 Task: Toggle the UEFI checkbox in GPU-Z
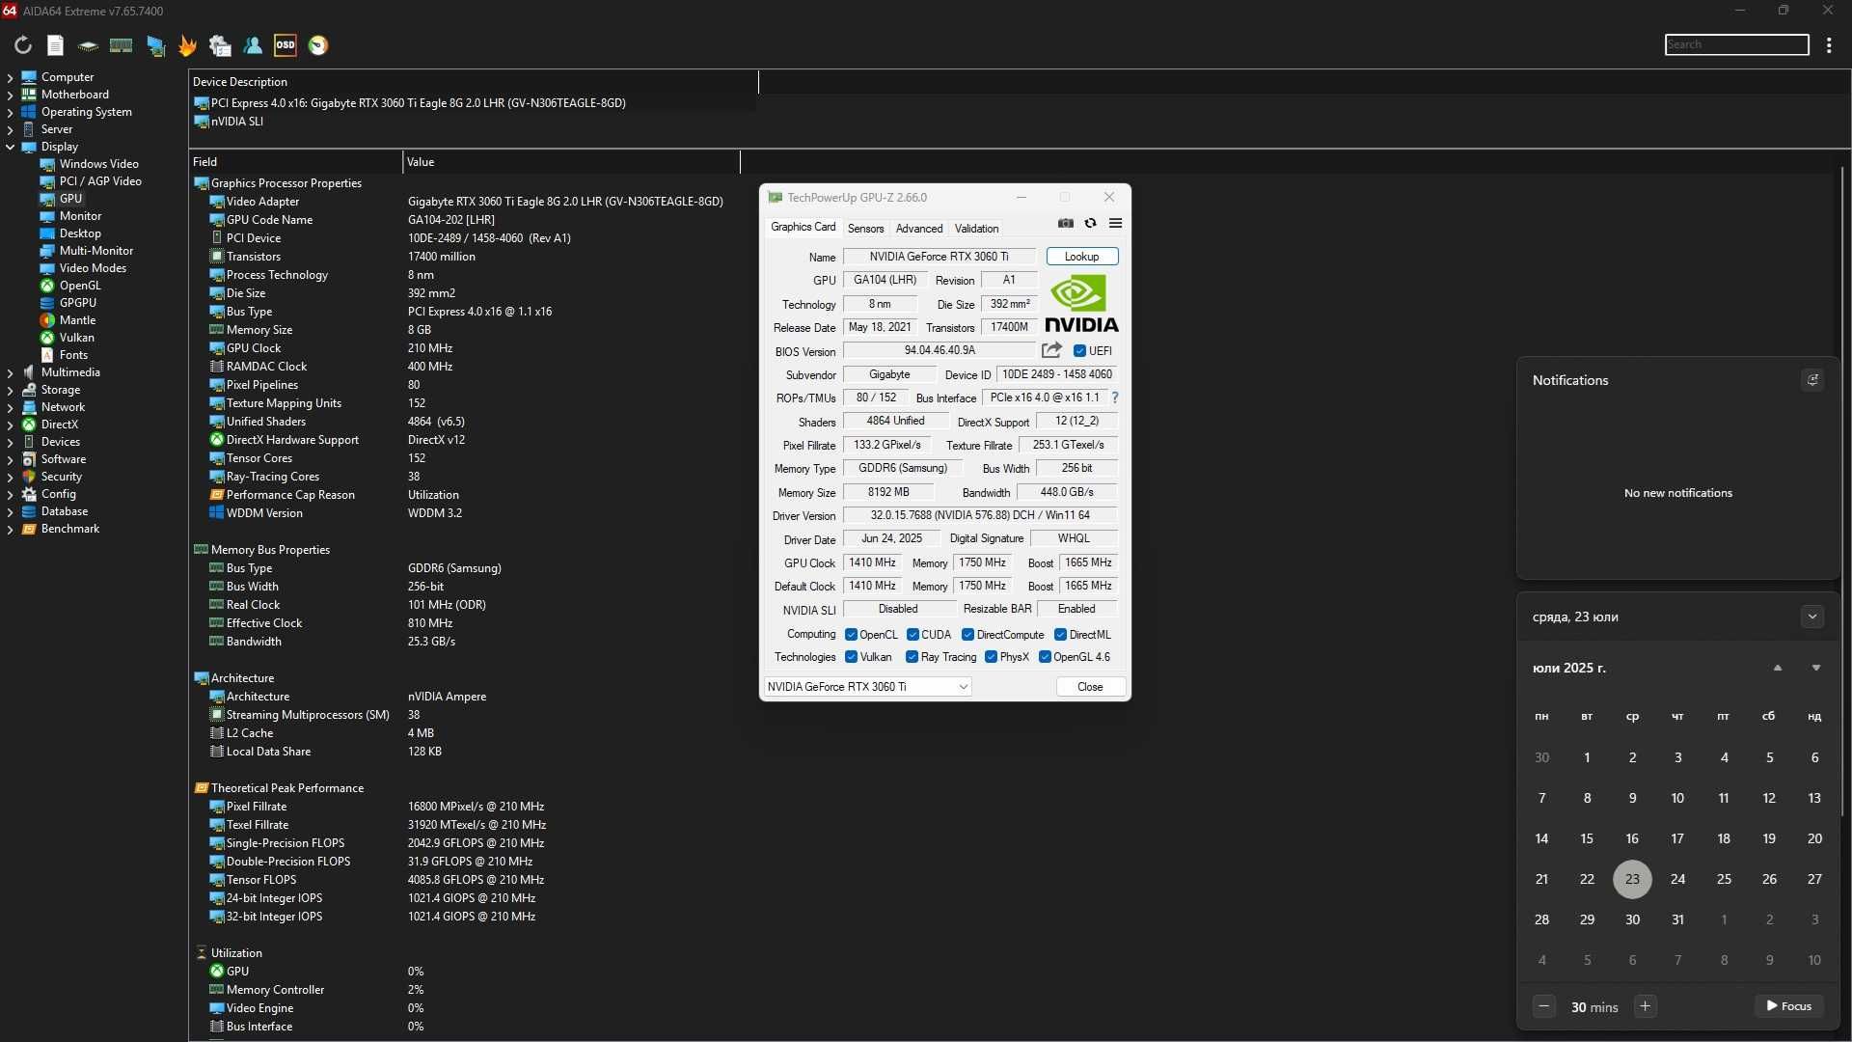point(1079,351)
